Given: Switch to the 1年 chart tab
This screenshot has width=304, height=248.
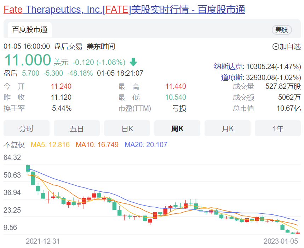Looking at the screenshot, I should (278, 128).
